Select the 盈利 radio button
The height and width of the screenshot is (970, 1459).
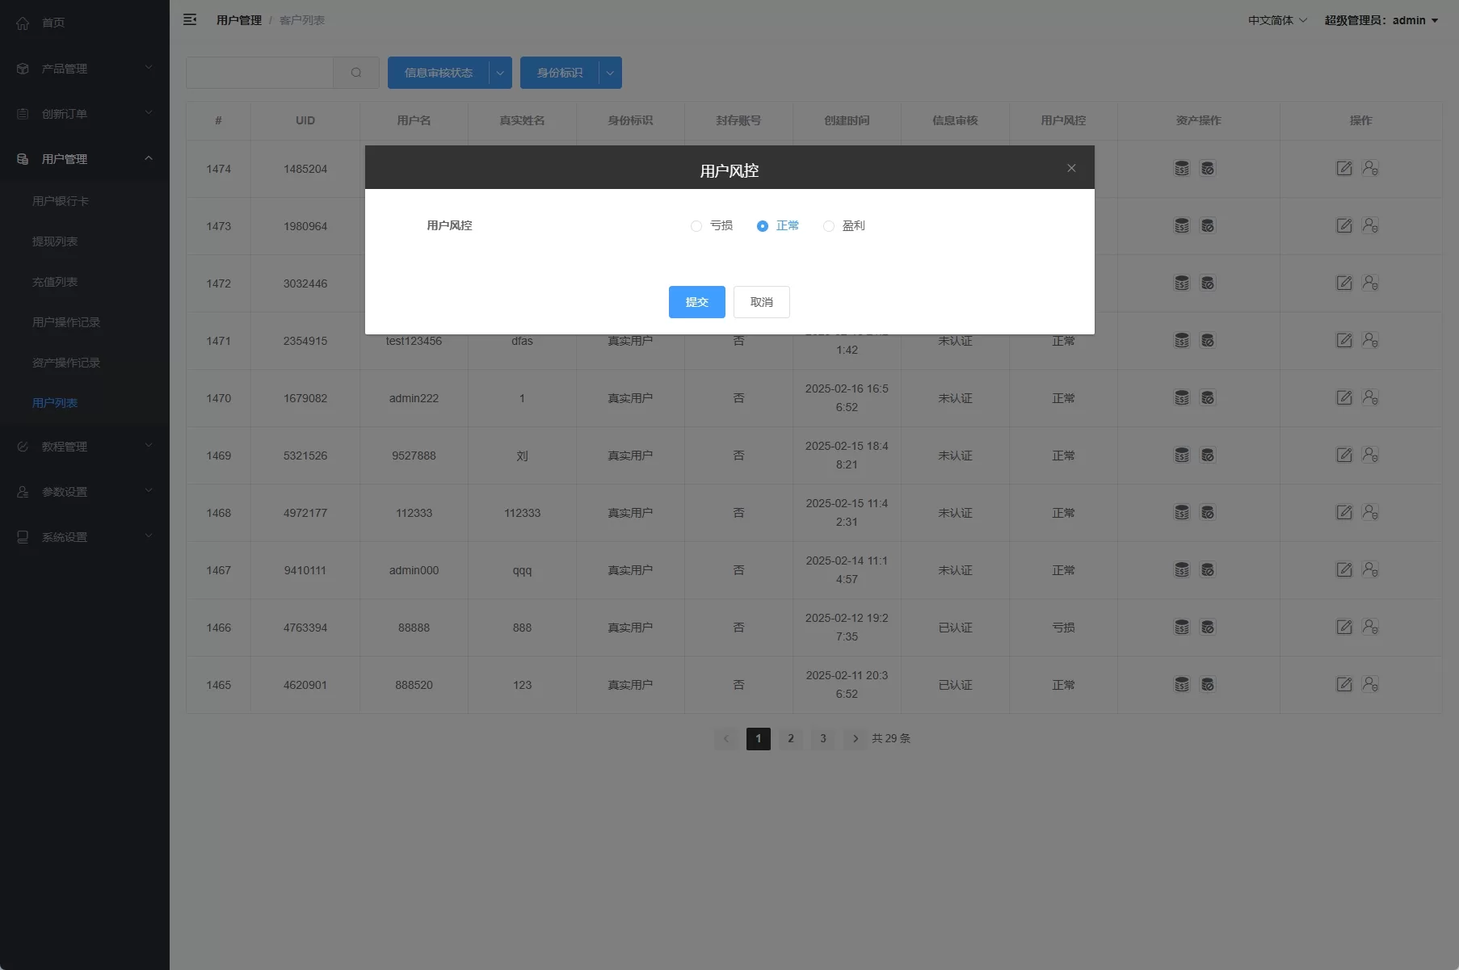pos(828,226)
